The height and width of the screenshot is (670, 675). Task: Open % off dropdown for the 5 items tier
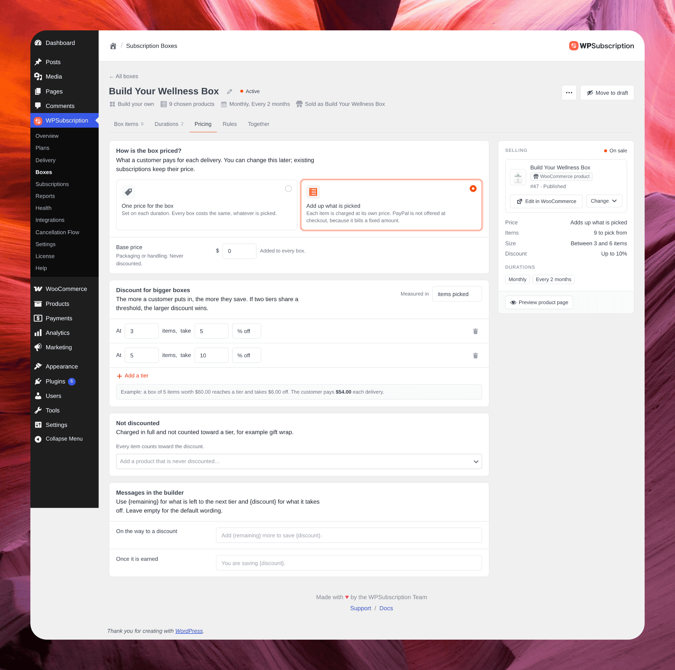pos(246,355)
